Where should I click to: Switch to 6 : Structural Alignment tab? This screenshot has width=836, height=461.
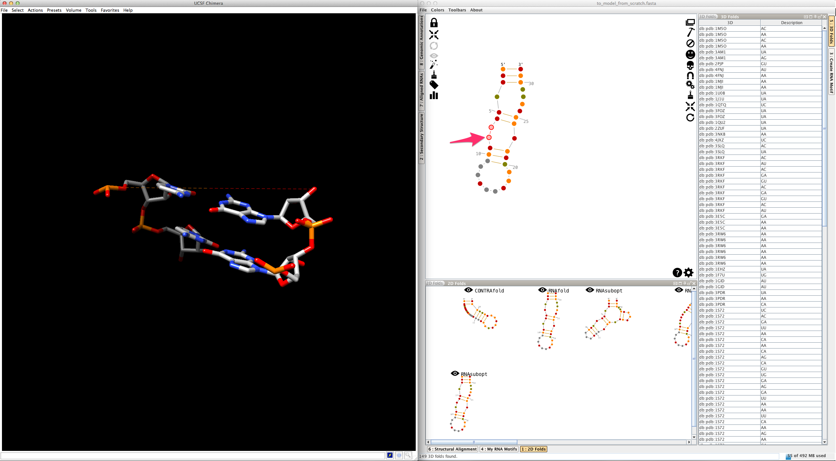click(453, 449)
